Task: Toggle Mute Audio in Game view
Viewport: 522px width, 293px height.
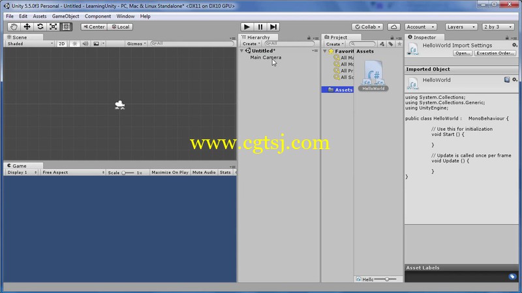Action: click(x=204, y=173)
